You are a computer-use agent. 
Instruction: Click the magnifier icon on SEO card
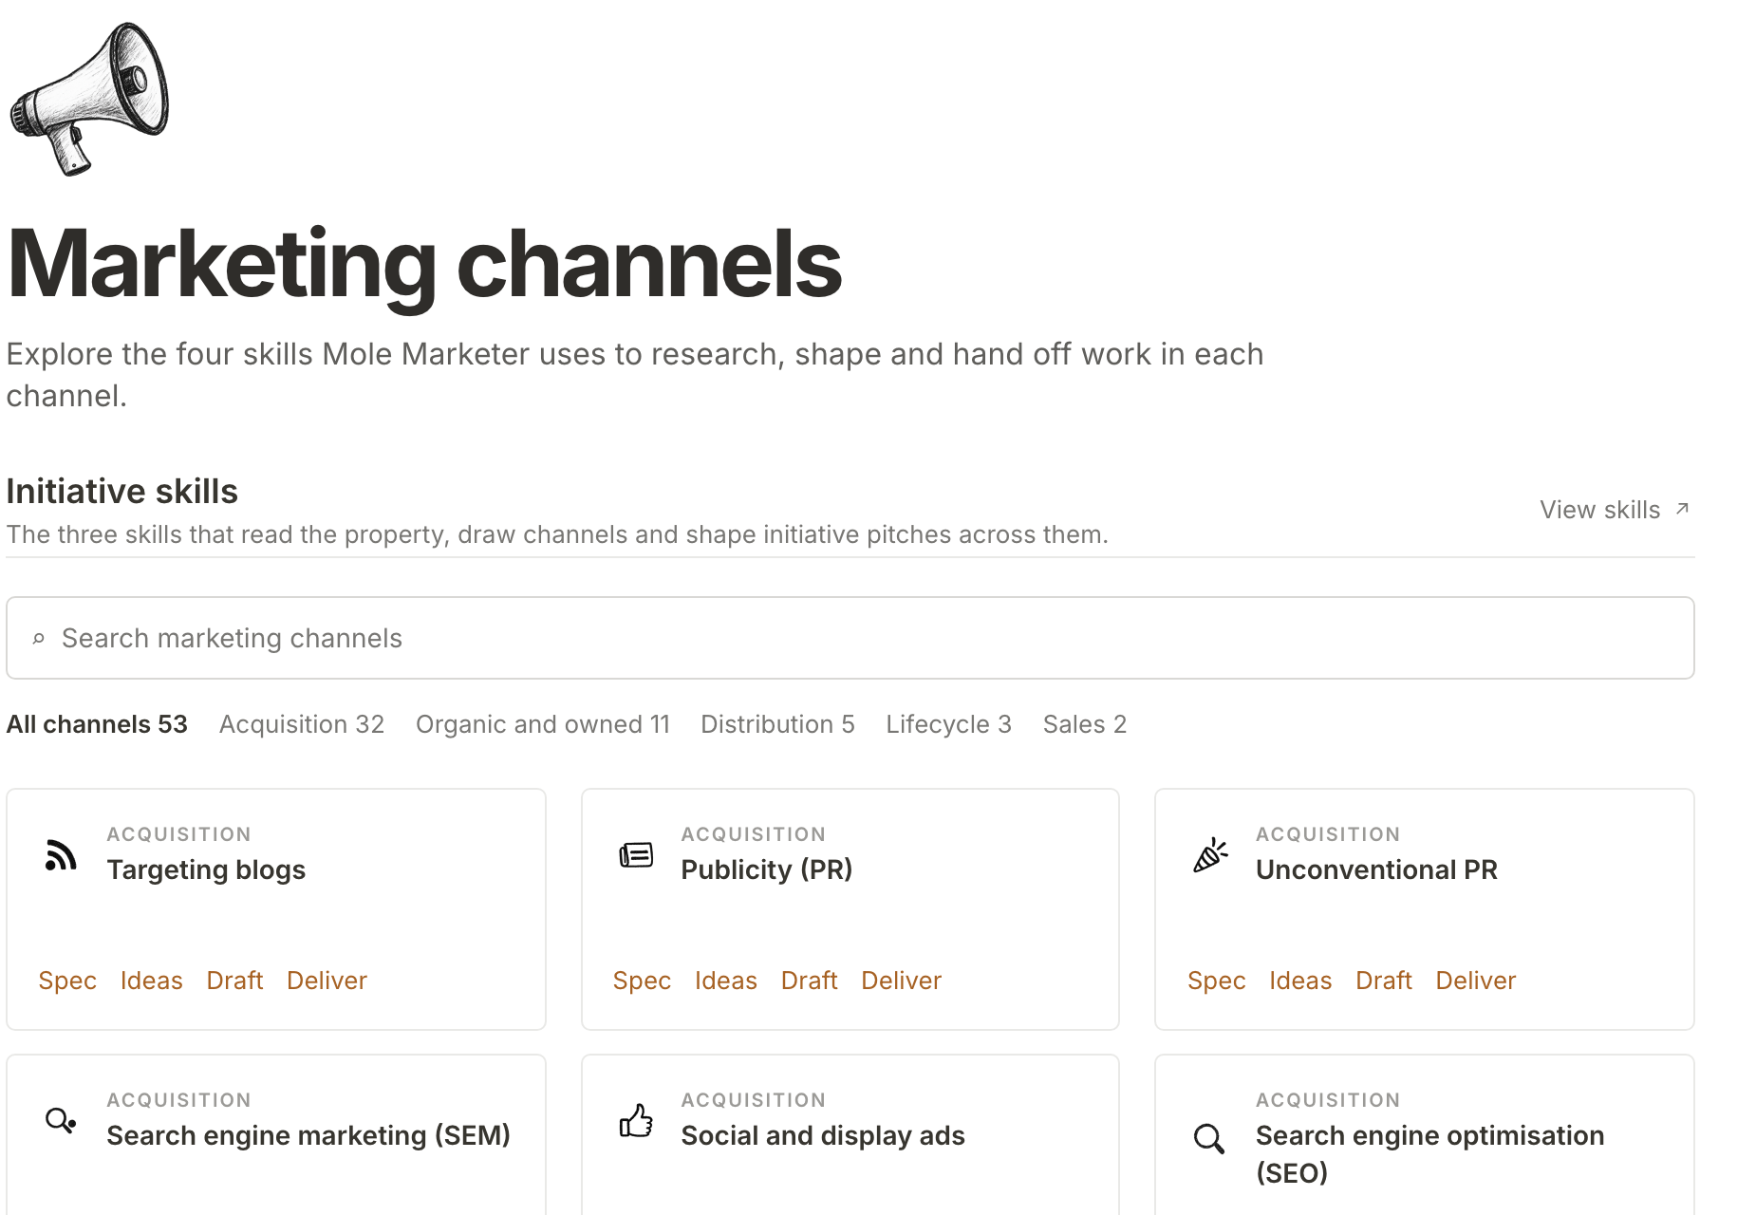1209,1138
